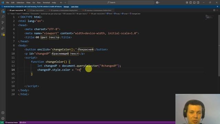Screen dimensions: 220x124
Task: Click the 'changedP.style.color' text on line 14
Action: click(54, 70)
